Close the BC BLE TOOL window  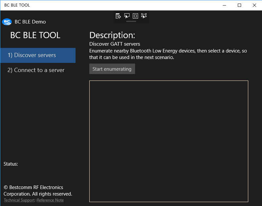tap(254, 5)
